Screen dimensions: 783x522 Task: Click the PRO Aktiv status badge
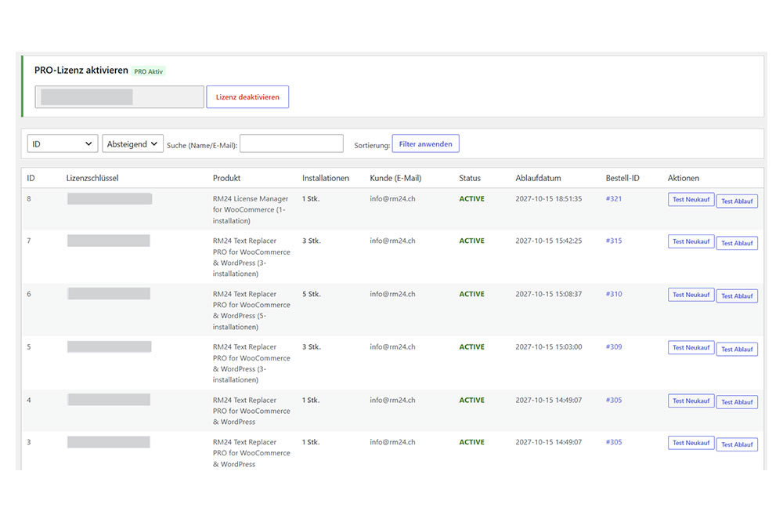pyautogui.click(x=148, y=71)
